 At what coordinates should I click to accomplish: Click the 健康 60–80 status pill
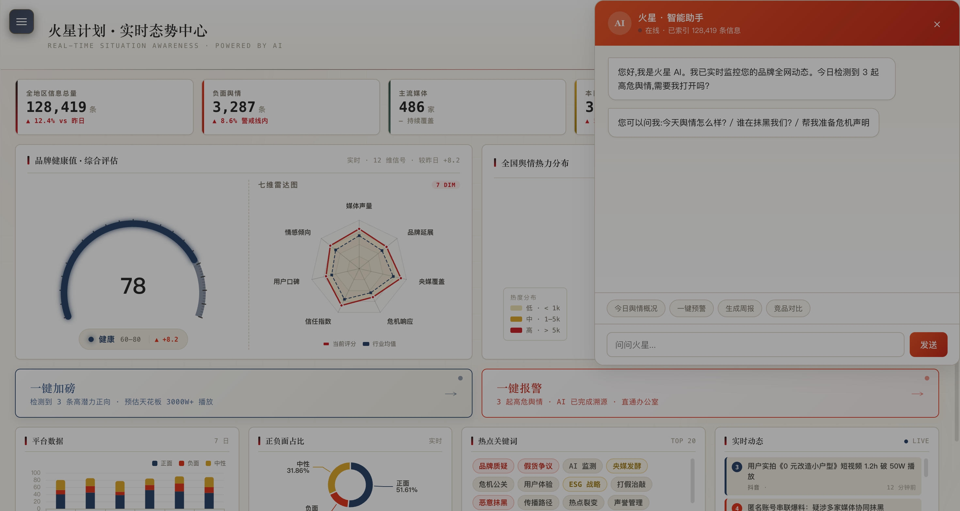(x=133, y=339)
